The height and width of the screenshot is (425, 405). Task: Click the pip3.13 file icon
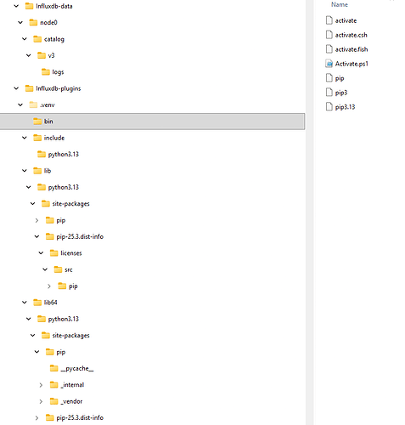(x=329, y=107)
